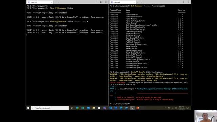The height and width of the screenshot is (122, 217).
Task: Click the taskbar clock and date
Action: pyautogui.click(x=181, y=108)
